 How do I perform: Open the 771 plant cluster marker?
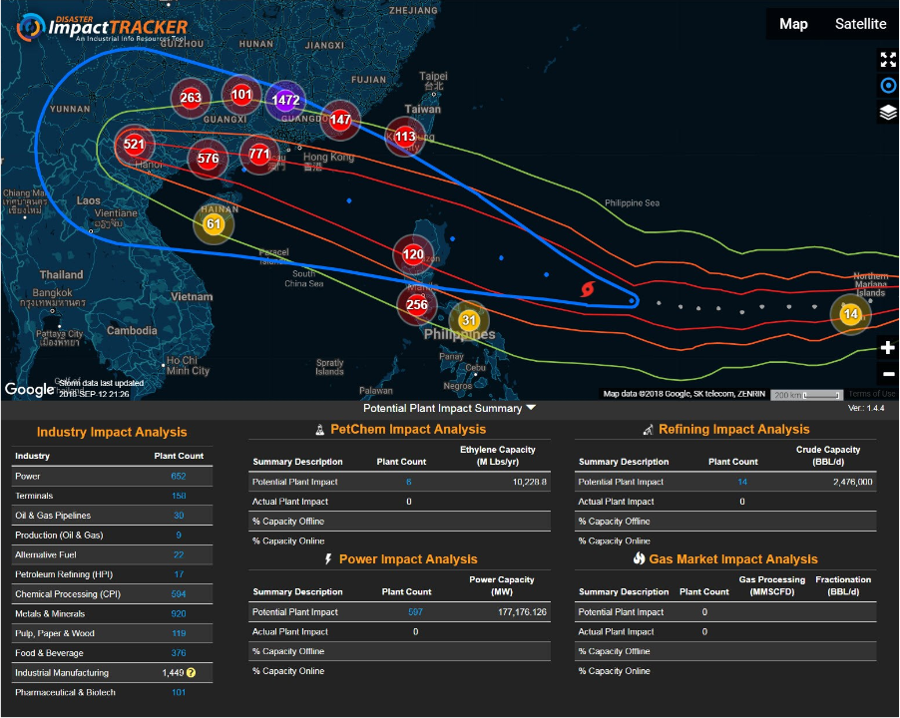tap(258, 154)
